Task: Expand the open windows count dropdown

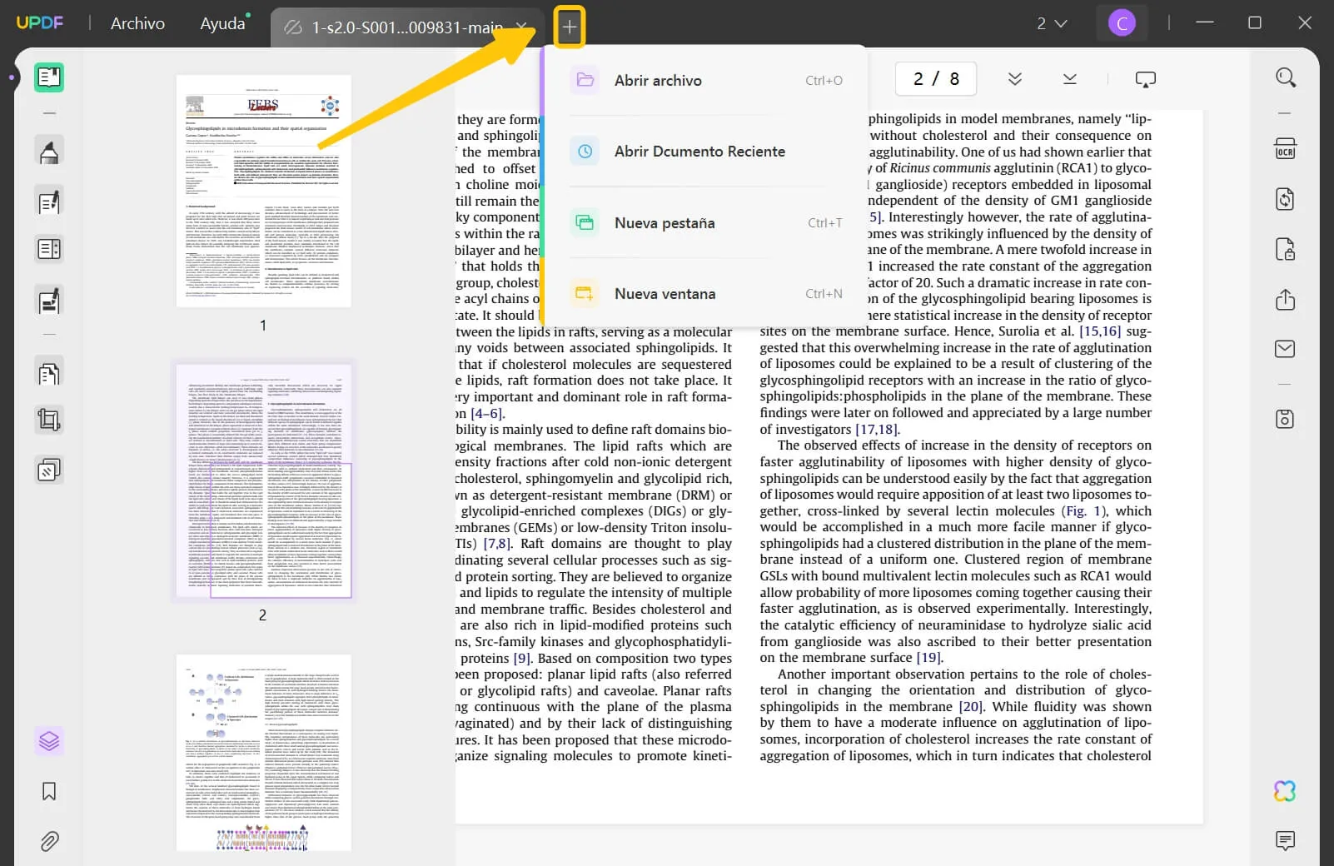Action: (1052, 23)
